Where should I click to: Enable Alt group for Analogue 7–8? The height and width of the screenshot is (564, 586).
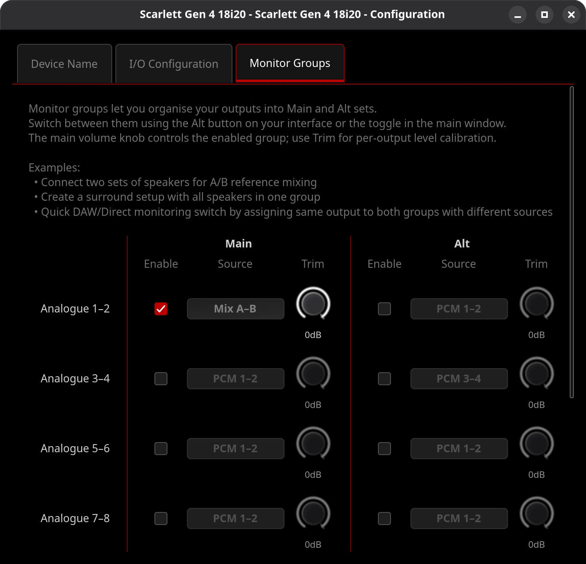click(x=384, y=518)
